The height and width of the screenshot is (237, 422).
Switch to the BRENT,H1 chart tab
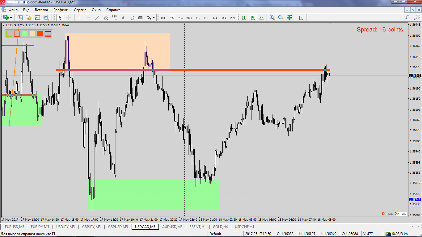(198, 227)
